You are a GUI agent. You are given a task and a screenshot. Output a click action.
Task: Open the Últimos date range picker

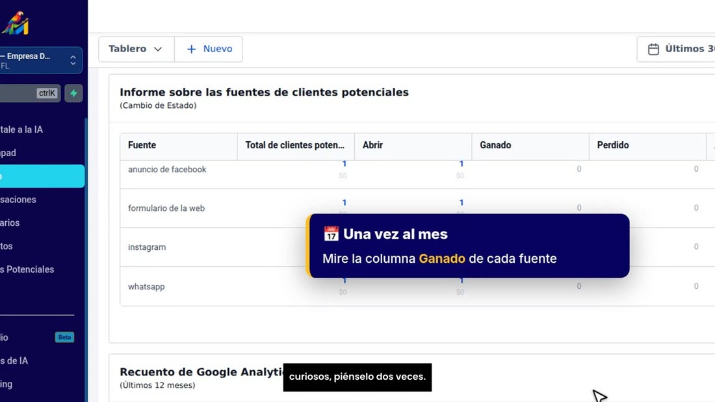tap(677, 49)
